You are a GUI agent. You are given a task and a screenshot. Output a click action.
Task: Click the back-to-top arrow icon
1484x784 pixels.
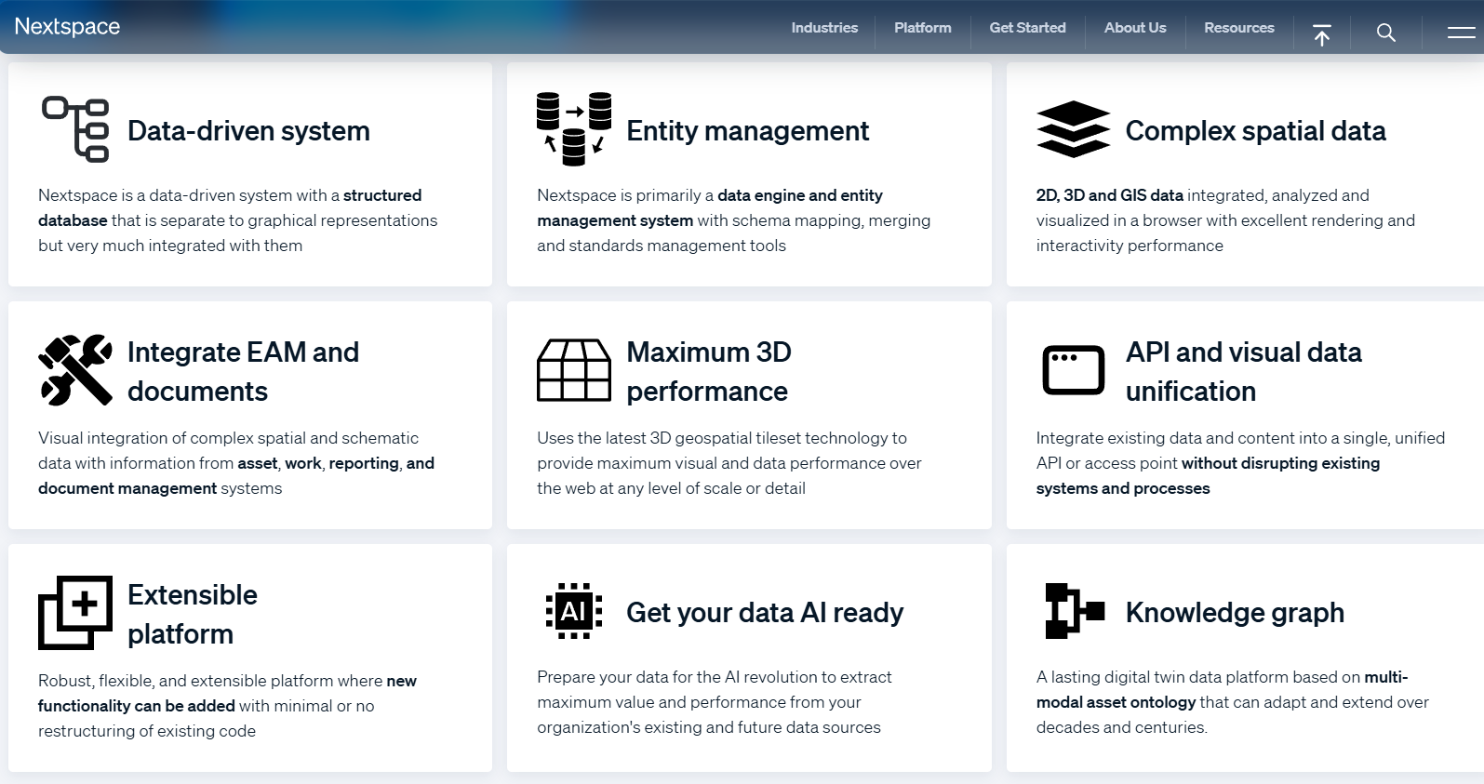(x=1322, y=34)
